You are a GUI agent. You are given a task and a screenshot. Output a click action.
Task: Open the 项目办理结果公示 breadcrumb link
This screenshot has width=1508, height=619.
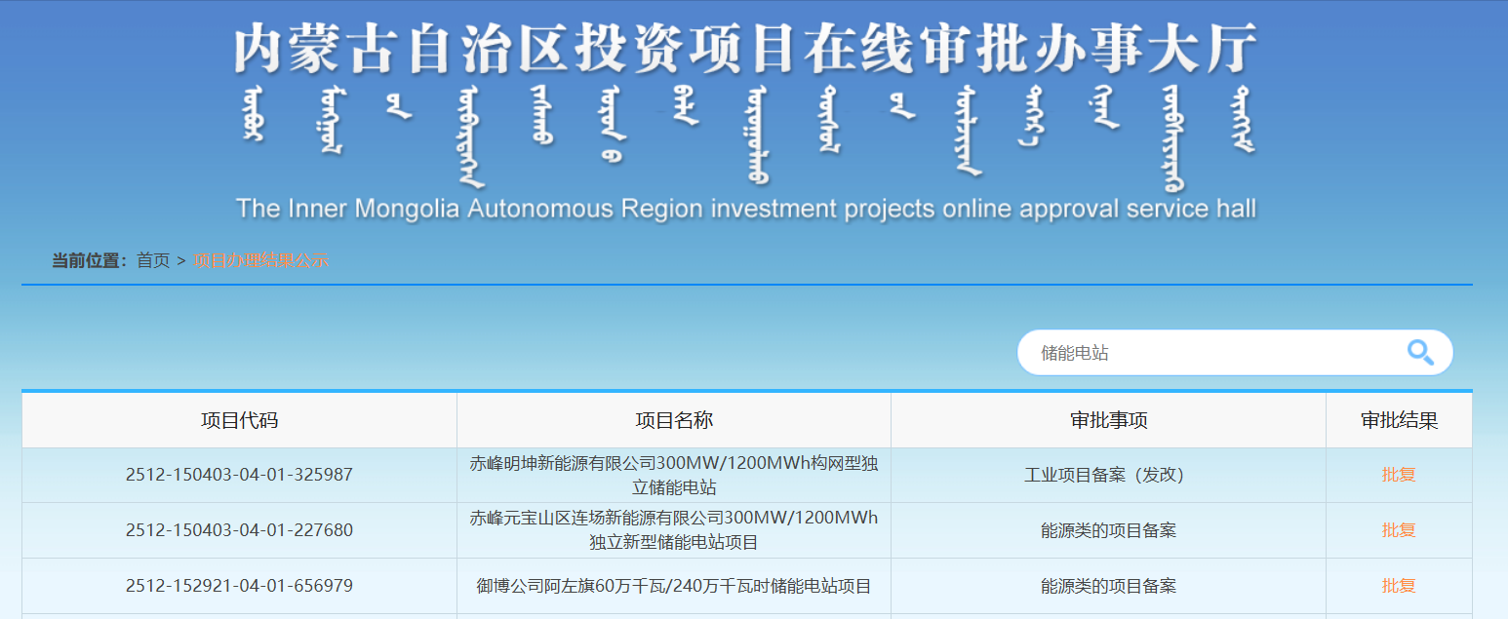(x=261, y=260)
